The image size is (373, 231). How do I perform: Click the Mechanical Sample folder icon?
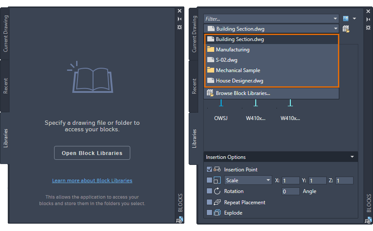coord(211,70)
